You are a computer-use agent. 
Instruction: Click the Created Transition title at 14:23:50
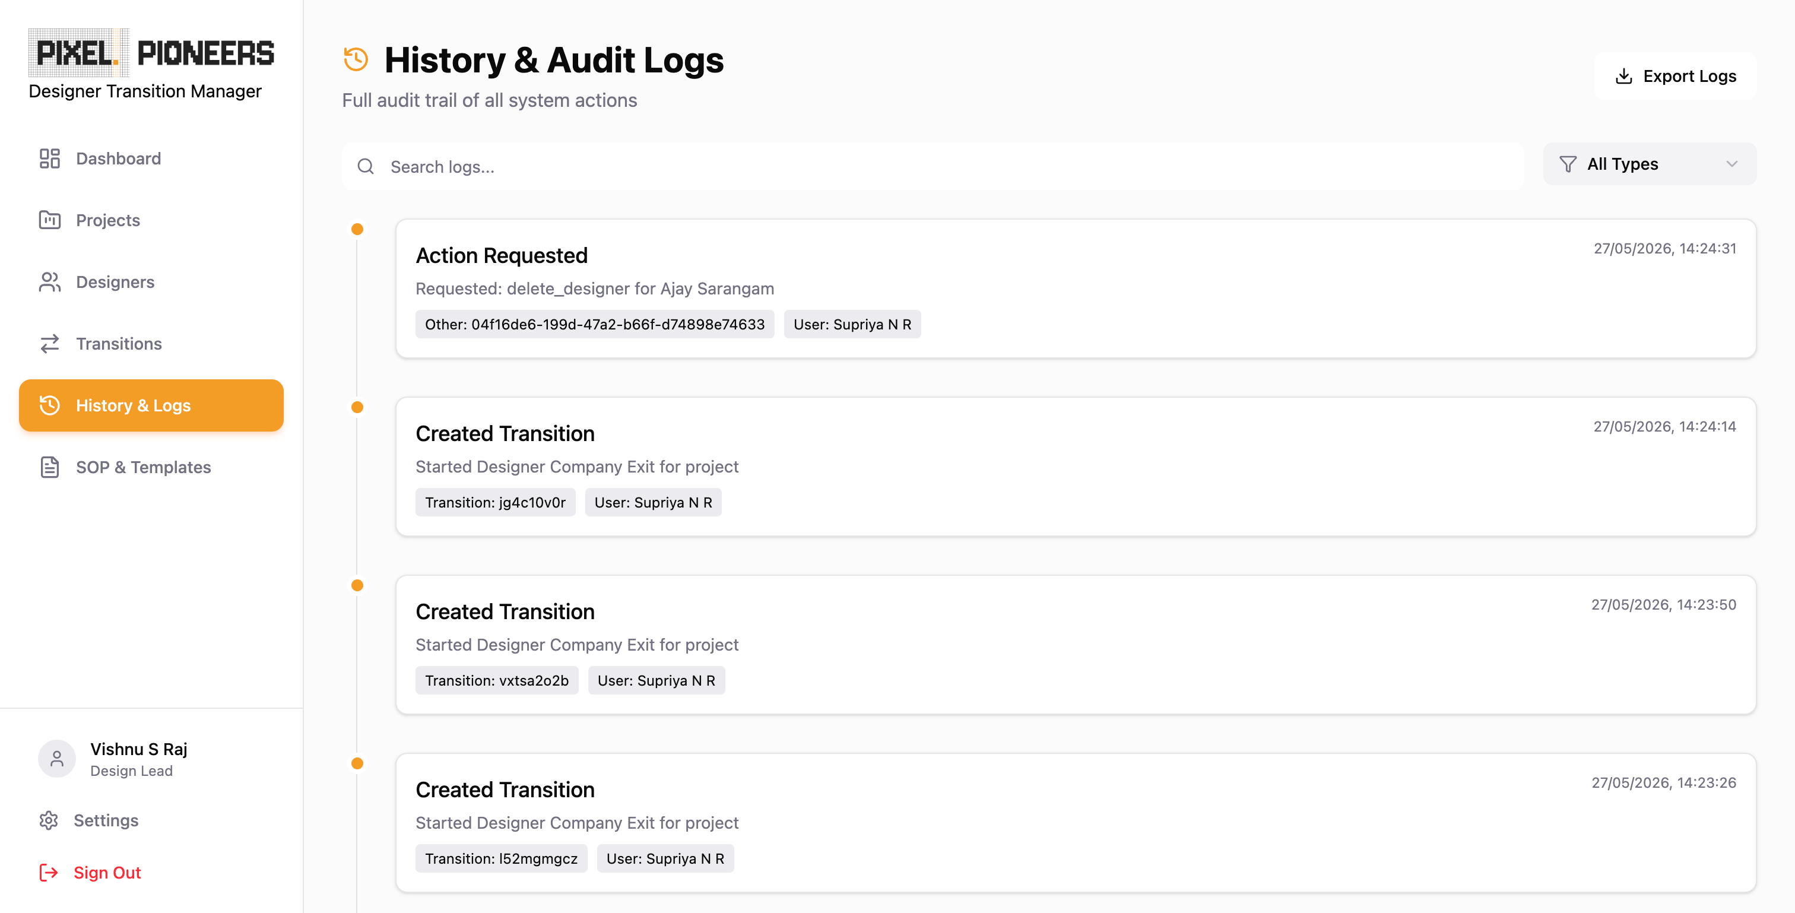pyautogui.click(x=505, y=612)
